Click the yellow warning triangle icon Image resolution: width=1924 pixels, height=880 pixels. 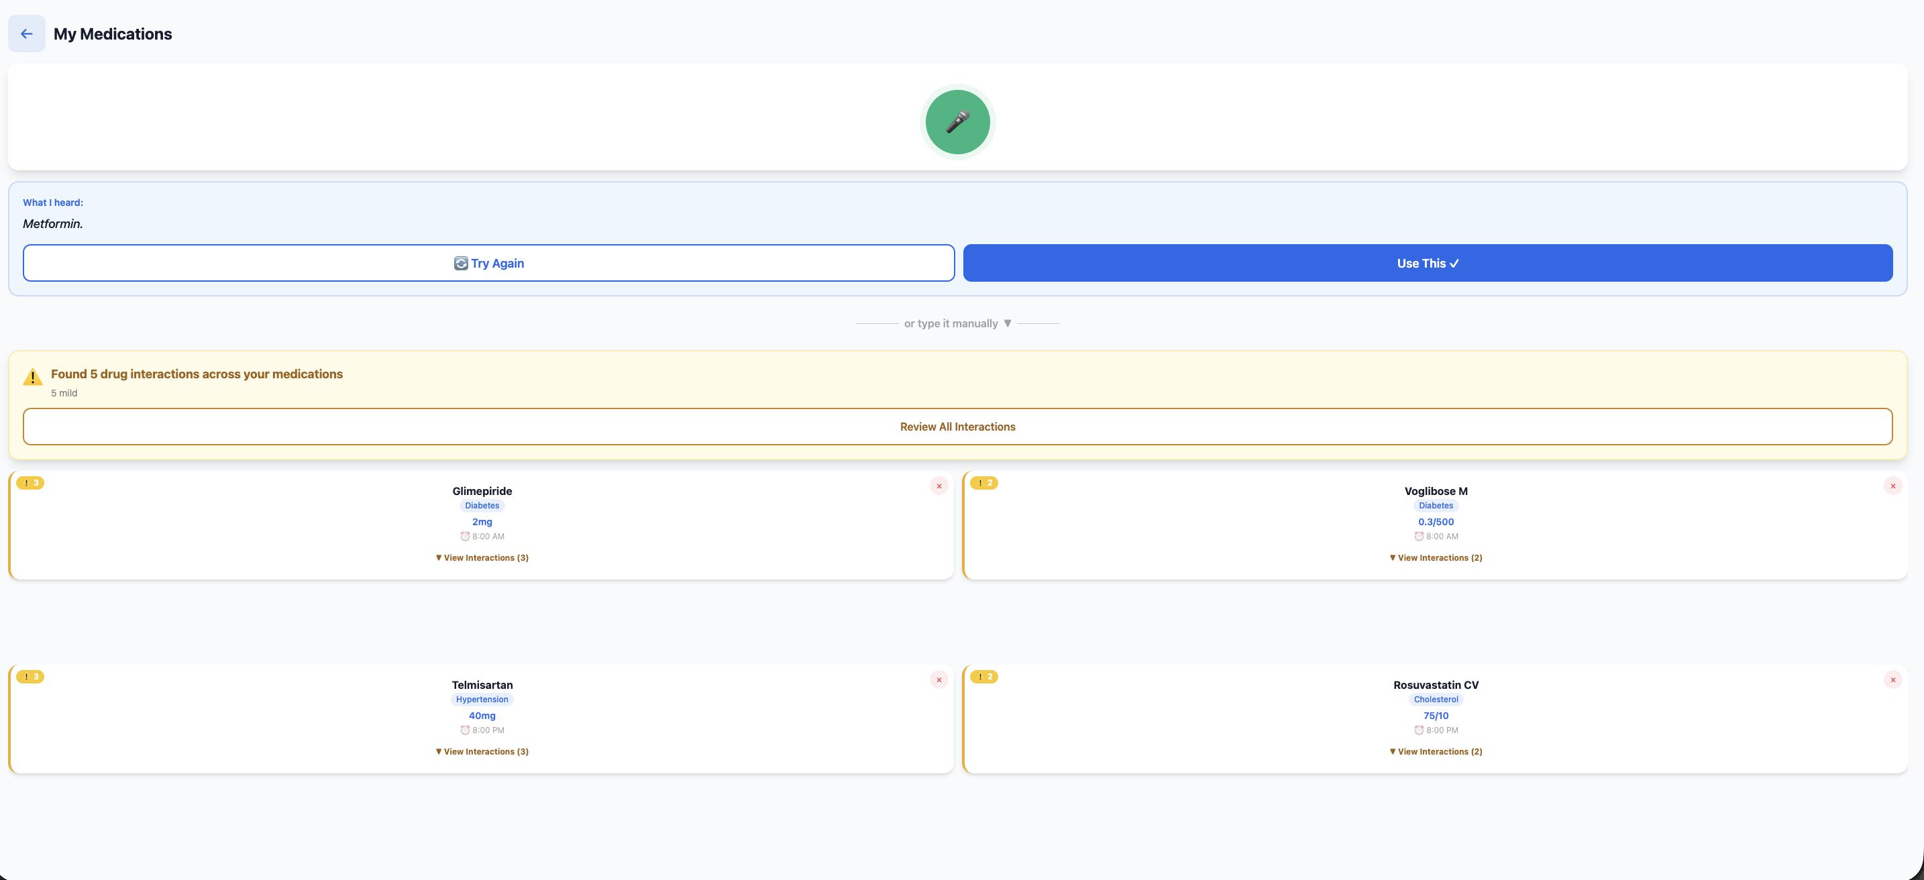tap(33, 377)
